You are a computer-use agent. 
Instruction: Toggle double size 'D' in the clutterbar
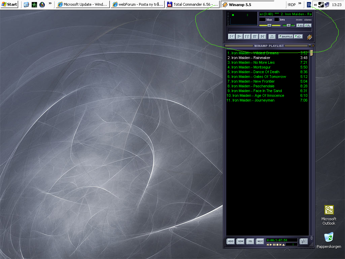(x=228, y=21)
